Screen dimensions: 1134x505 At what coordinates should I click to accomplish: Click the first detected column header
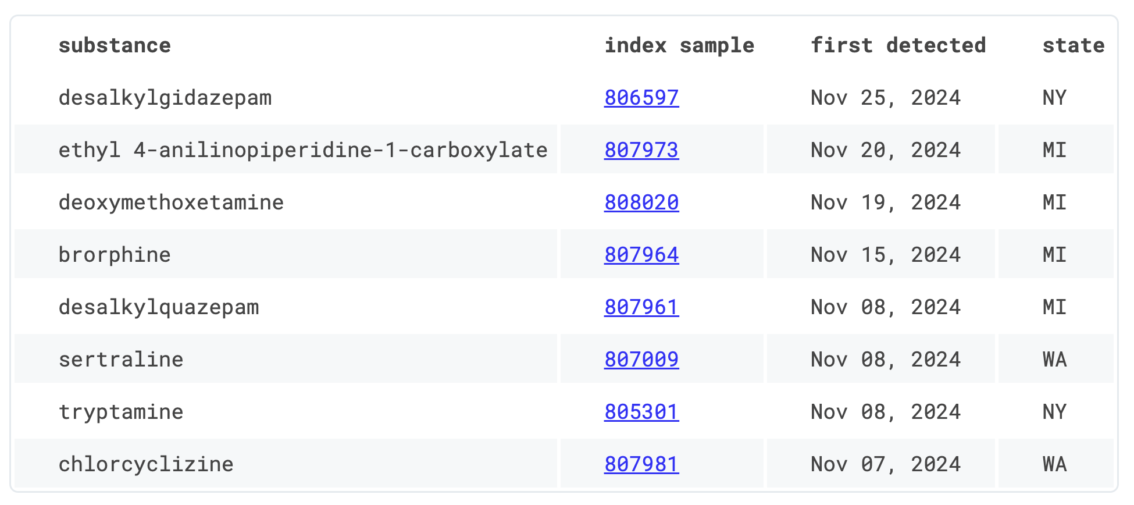[898, 45]
